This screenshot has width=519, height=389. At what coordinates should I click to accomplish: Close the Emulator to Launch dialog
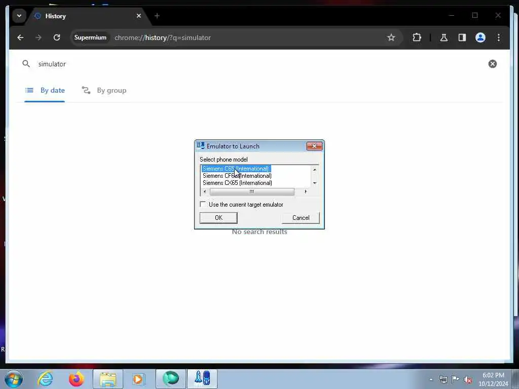point(314,146)
